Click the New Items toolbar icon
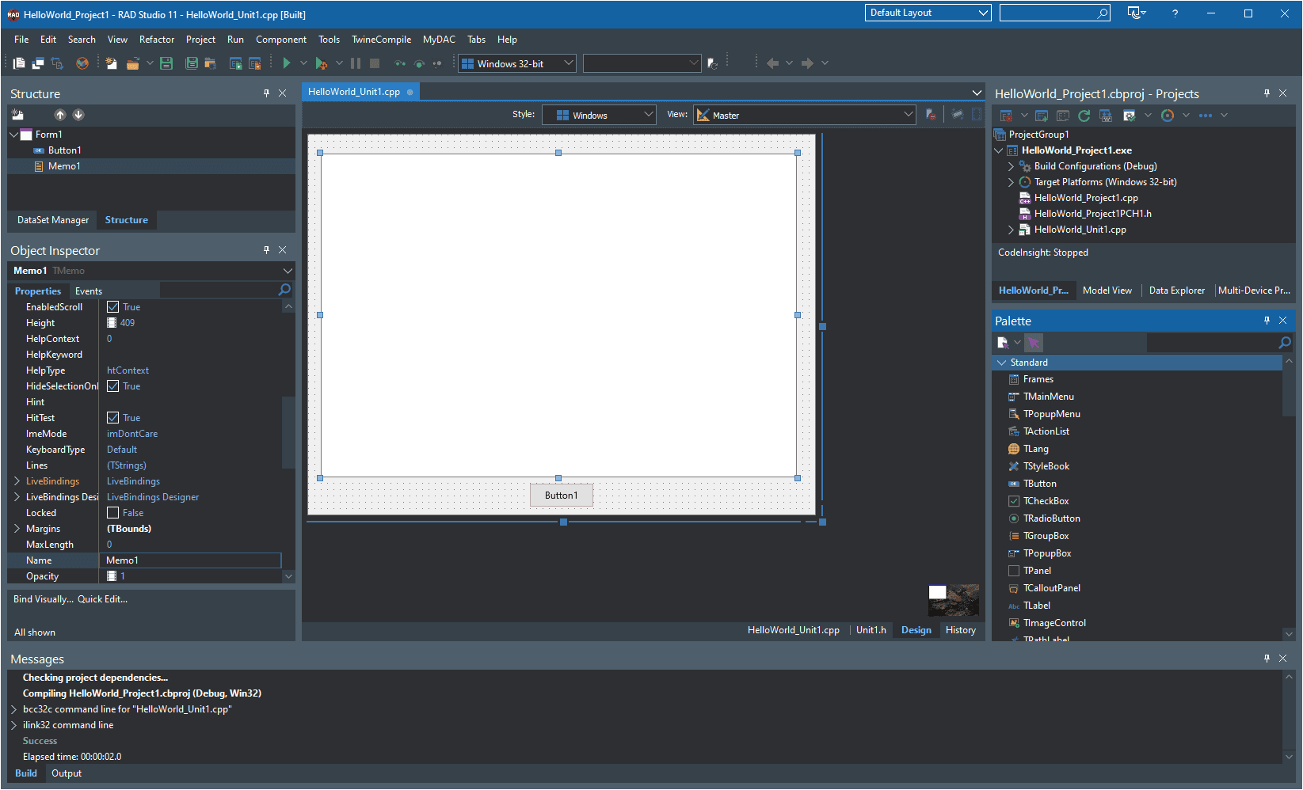 coord(111,63)
